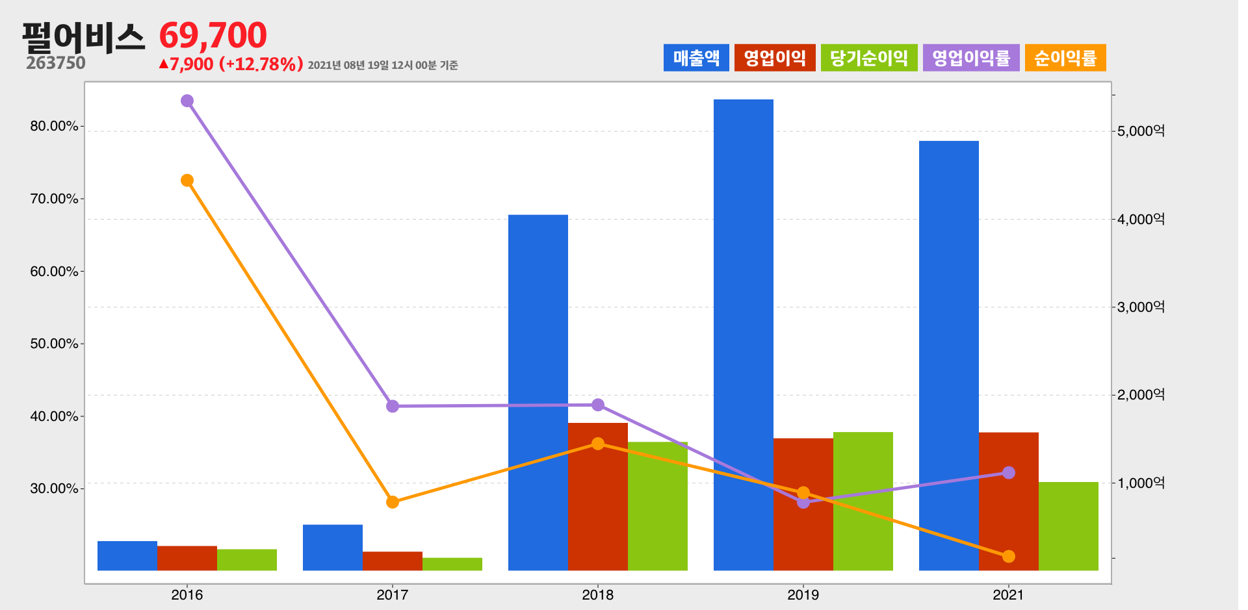Select the 2017 orange 순이익률 data point
Image resolution: width=1248 pixels, height=610 pixels.
393,502
